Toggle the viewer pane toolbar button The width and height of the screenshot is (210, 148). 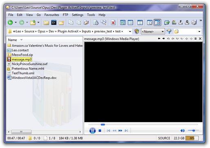coord(157,22)
